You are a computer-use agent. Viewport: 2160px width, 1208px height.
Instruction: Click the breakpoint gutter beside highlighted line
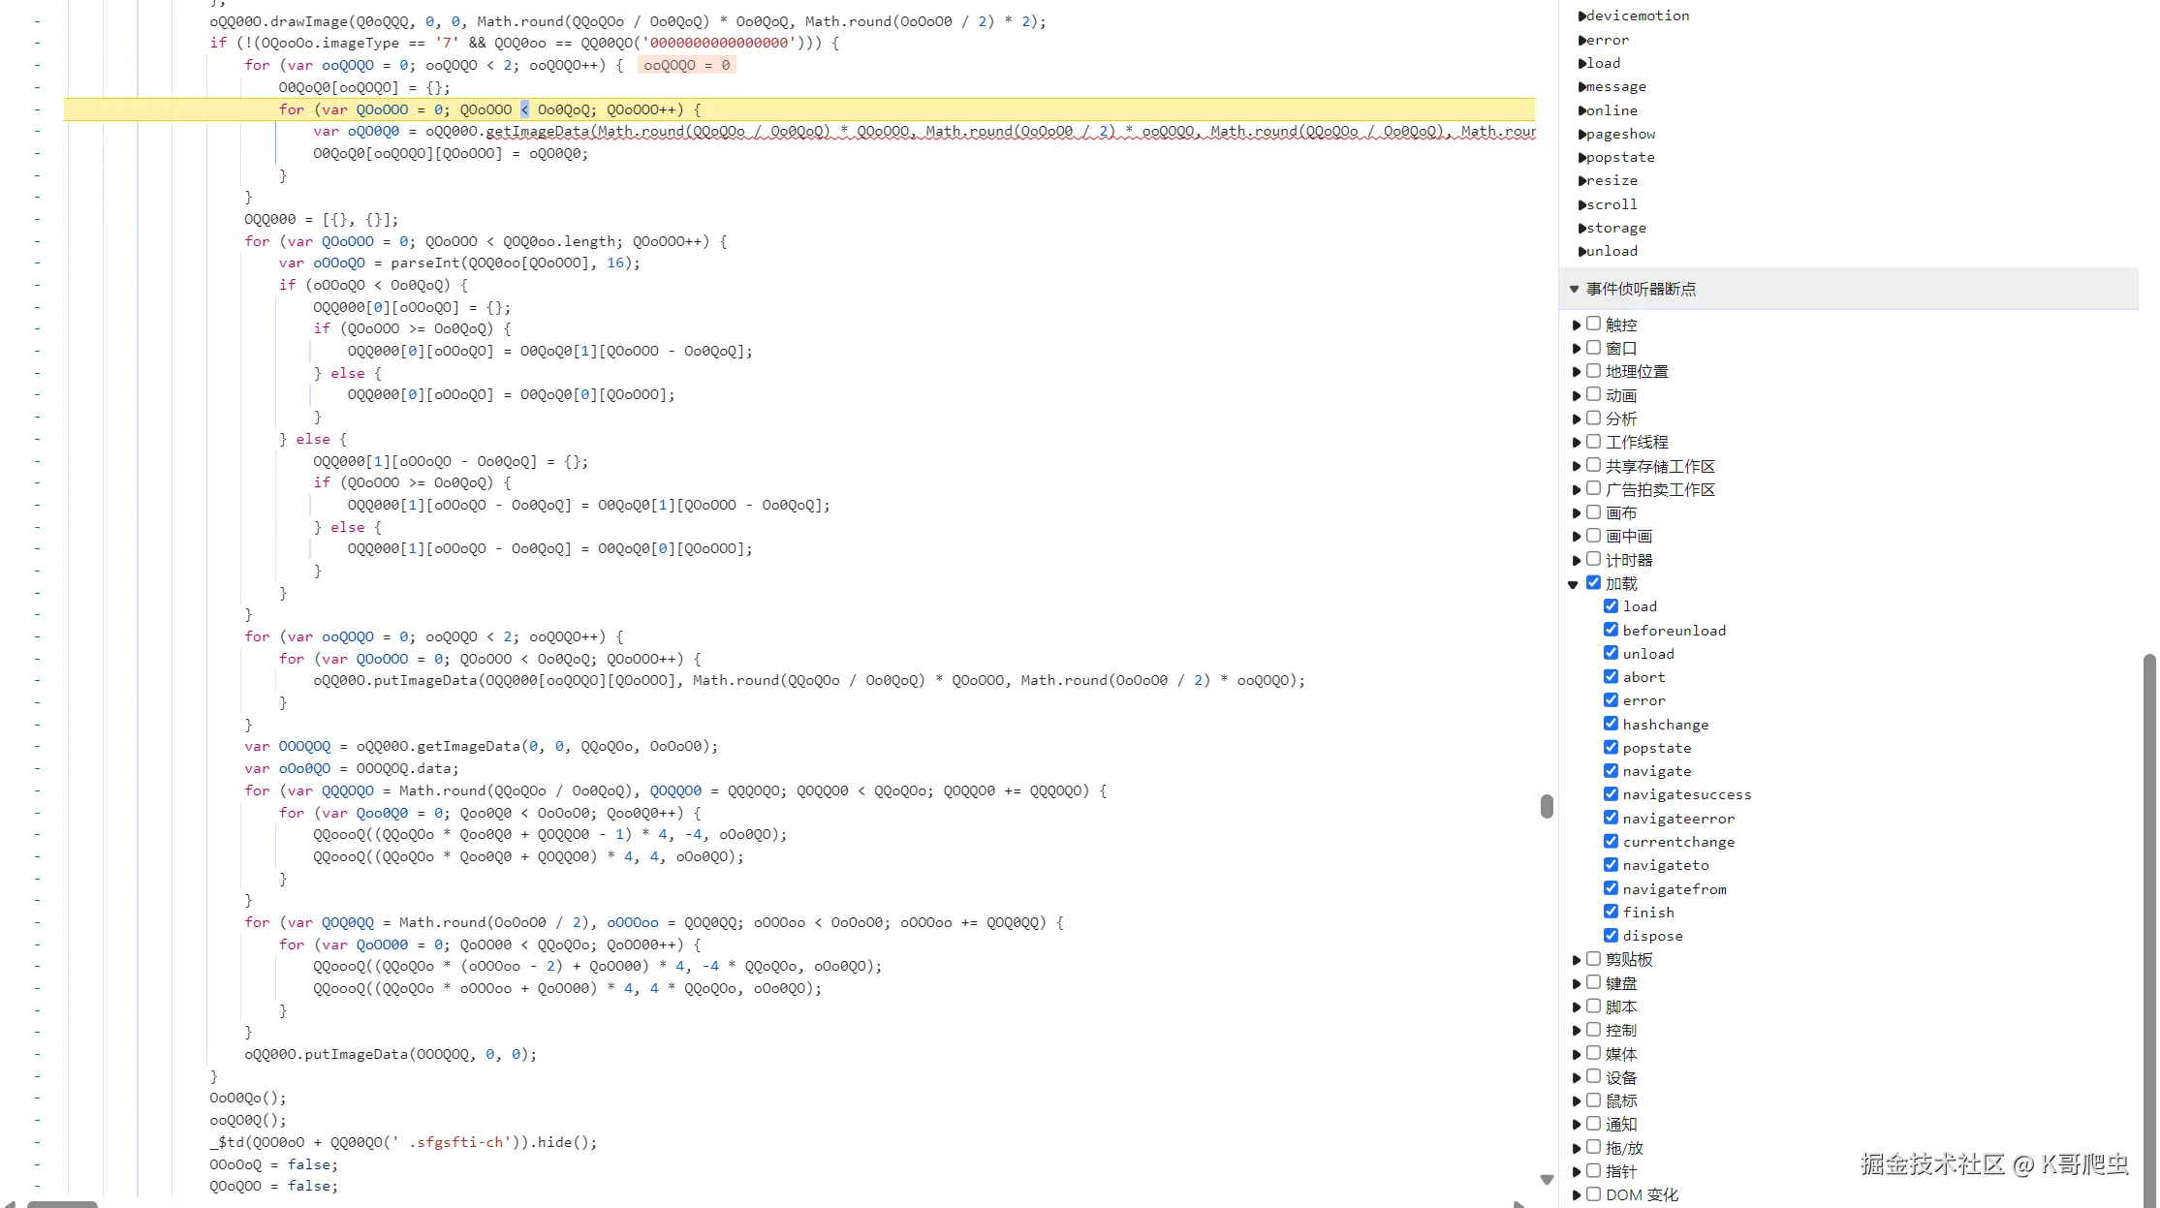point(37,109)
